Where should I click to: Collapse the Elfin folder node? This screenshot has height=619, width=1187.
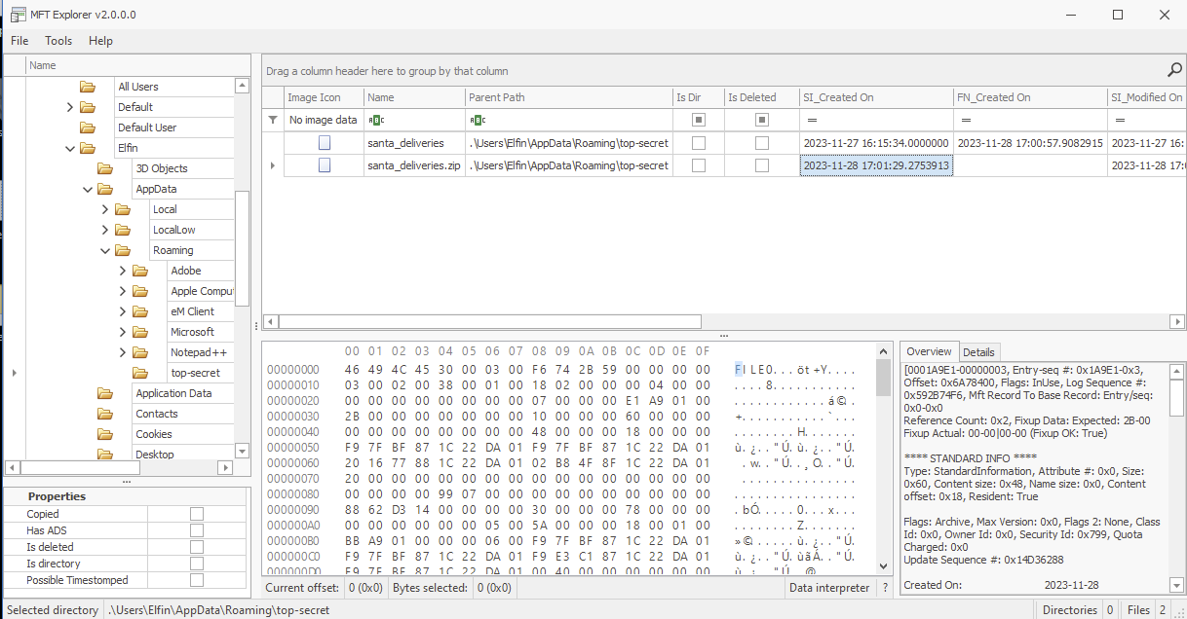pyautogui.click(x=69, y=148)
